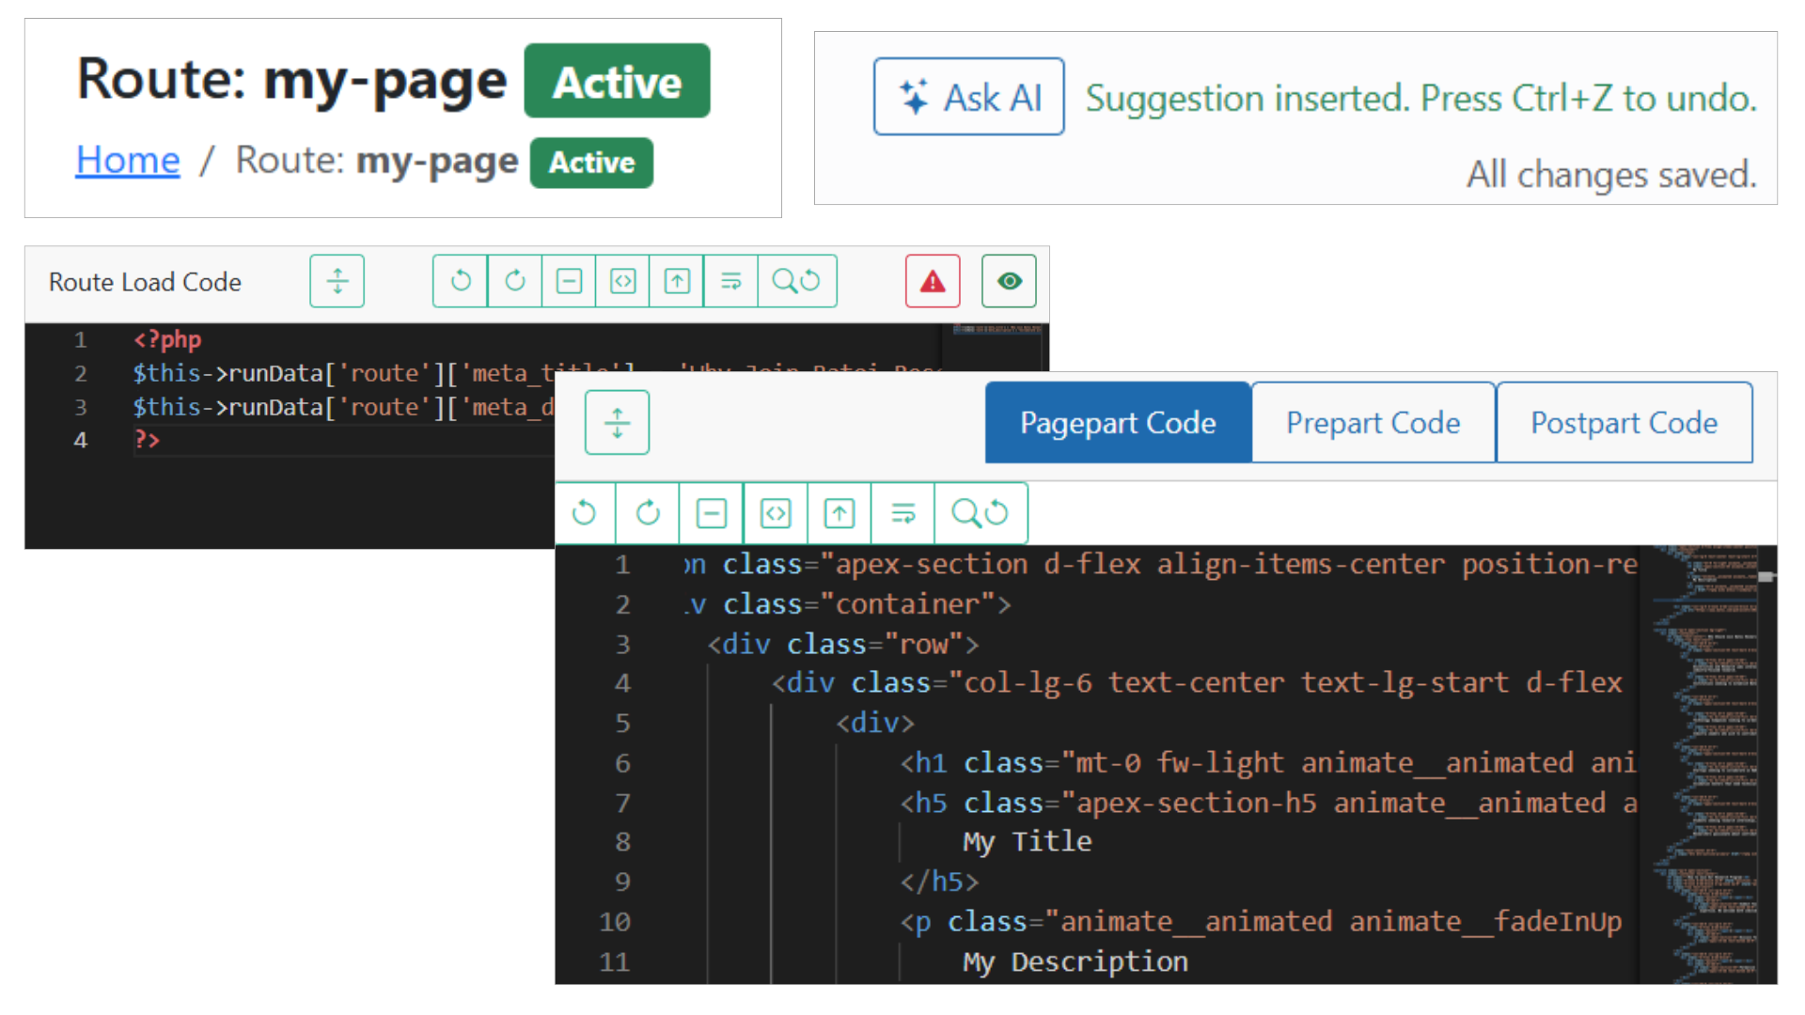Click the Ask AI button
The height and width of the screenshot is (1015, 1805).
tap(968, 97)
